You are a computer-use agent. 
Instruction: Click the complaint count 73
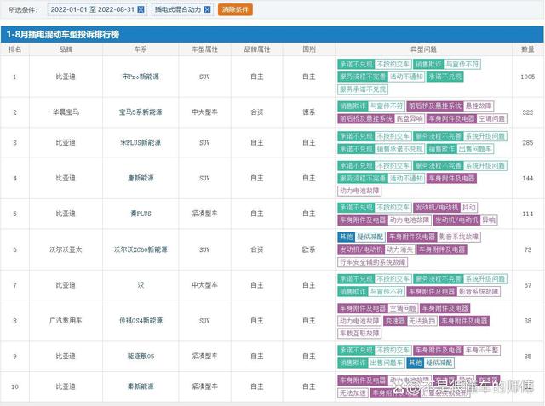(x=528, y=249)
